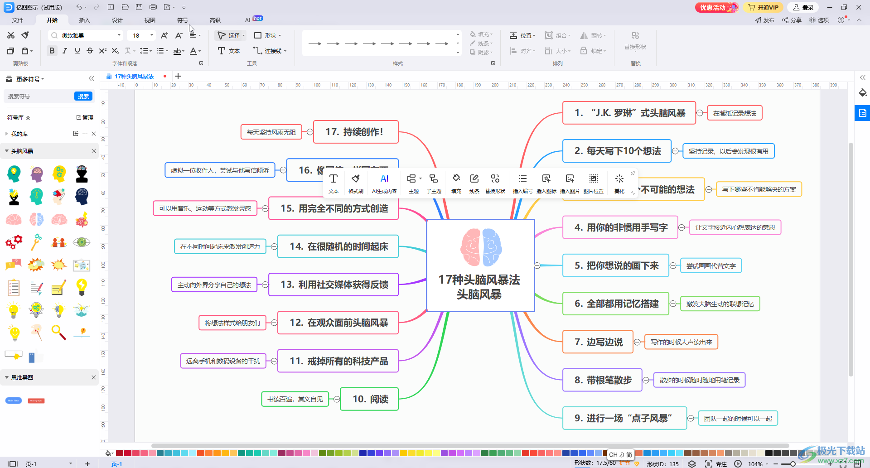
Task: Click the symbol search input field
Action: point(39,96)
